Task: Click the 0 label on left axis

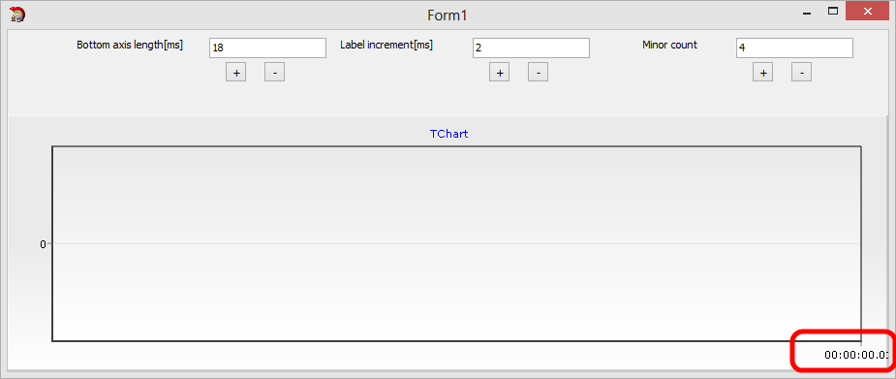Action: 43,244
